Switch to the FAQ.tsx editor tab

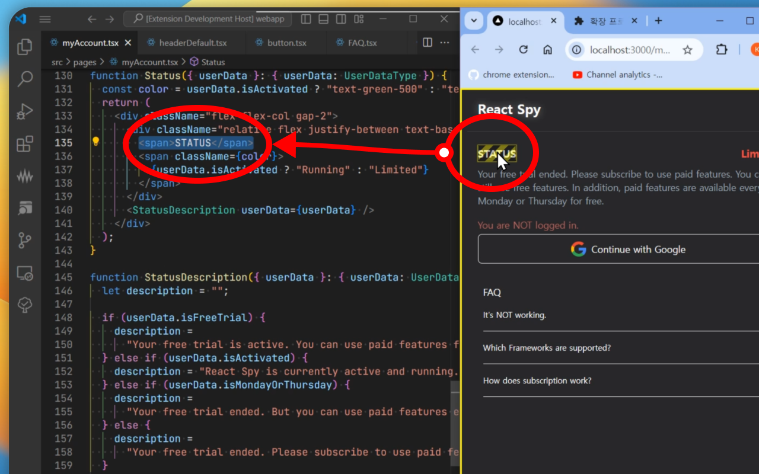pos(362,43)
